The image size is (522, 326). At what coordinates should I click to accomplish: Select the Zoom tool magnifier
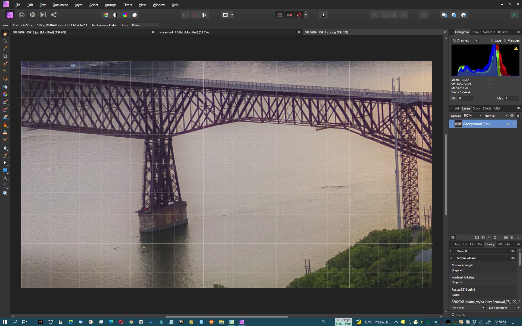click(5, 193)
